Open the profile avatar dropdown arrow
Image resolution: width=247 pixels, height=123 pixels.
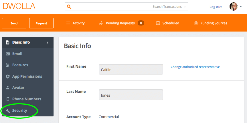[x=241, y=7]
